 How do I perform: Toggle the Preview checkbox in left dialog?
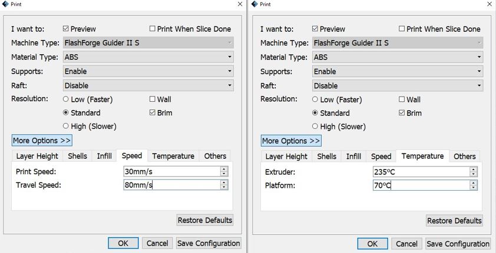coord(66,29)
